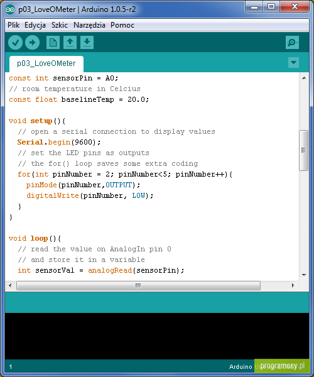This screenshot has width=314, height=377.
Task: Open the Plik menu
Action: click(13, 25)
